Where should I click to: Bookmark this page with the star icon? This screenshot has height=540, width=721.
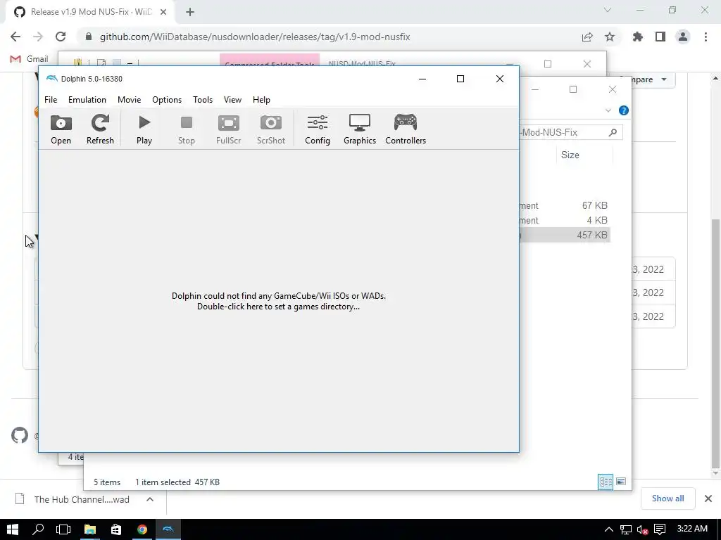(610, 37)
